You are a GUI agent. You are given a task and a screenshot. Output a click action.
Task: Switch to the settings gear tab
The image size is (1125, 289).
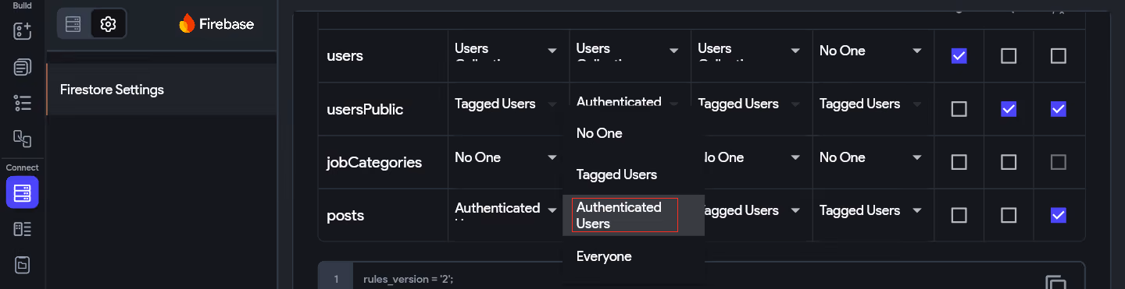click(x=109, y=24)
